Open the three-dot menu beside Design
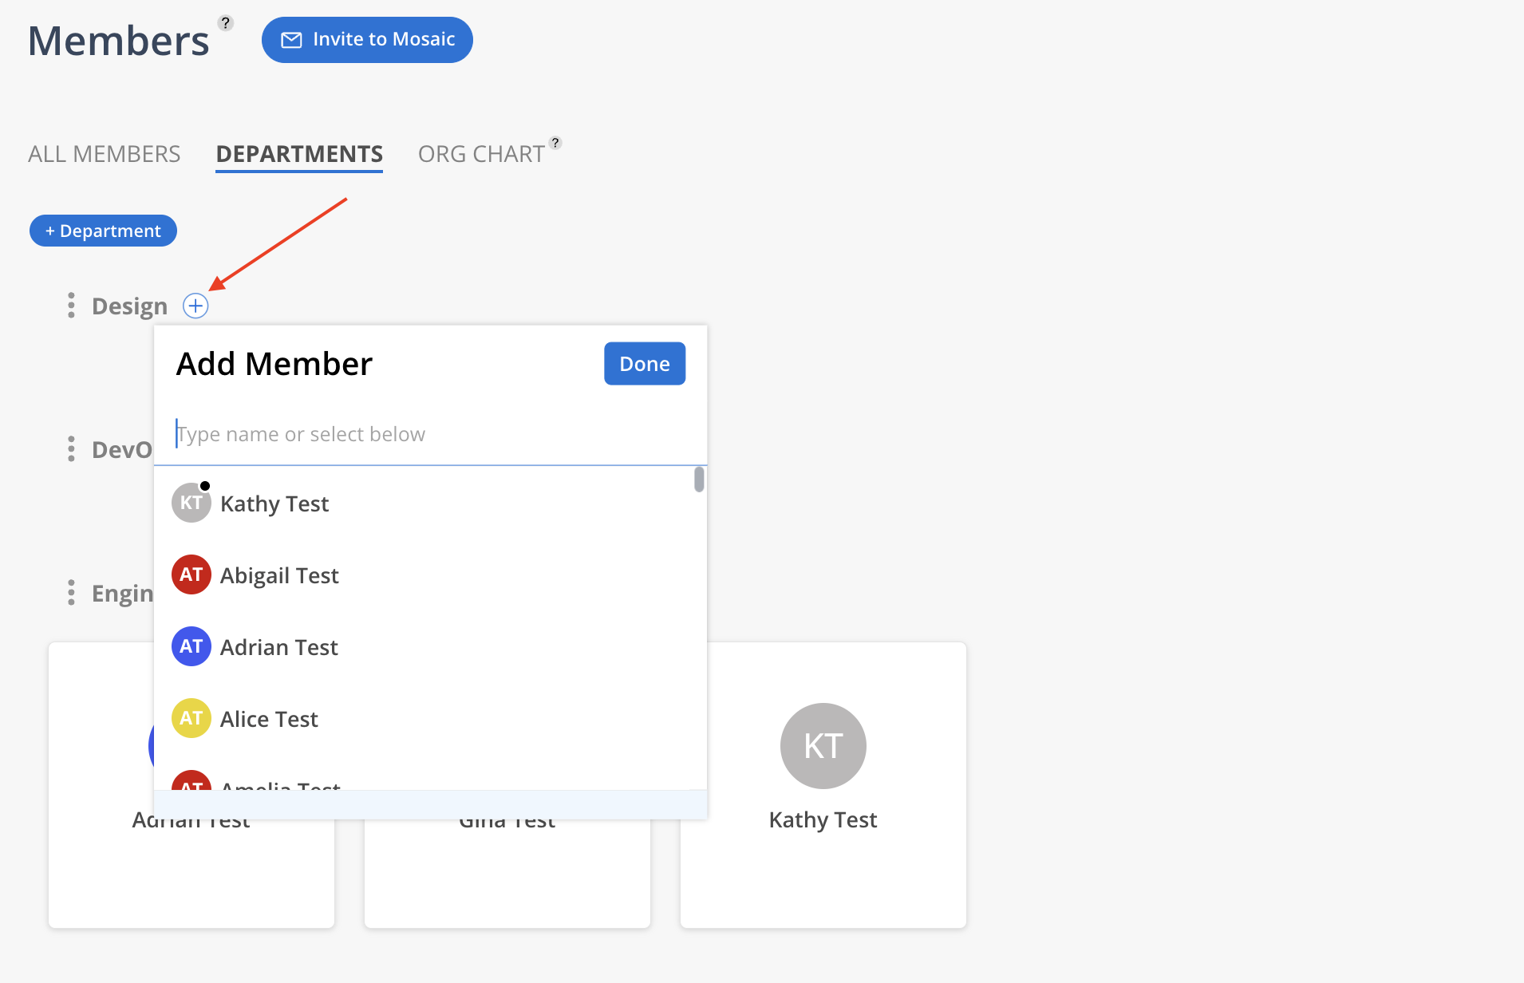The width and height of the screenshot is (1524, 983). [x=71, y=306]
